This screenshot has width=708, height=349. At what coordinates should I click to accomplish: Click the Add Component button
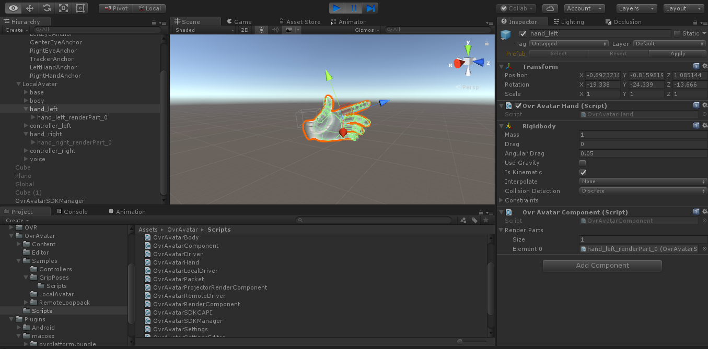pyautogui.click(x=602, y=266)
